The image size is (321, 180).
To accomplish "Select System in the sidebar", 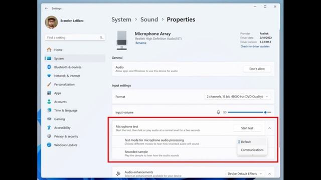I will click(x=75, y=58).
